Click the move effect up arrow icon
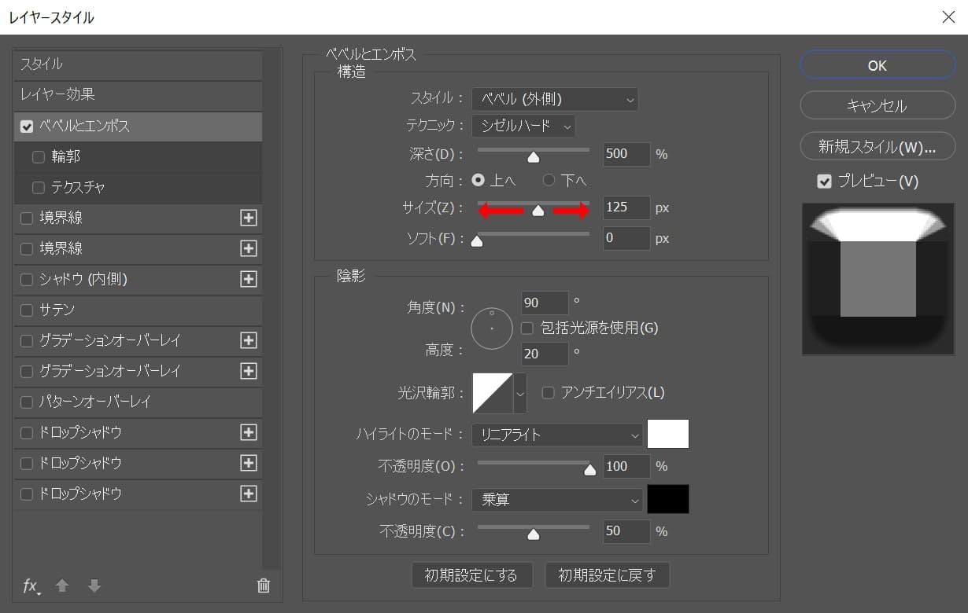This screenshot has height=613, width=968. (62, 585)
